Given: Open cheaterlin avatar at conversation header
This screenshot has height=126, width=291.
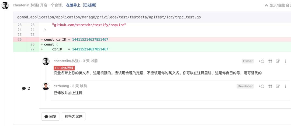Looking at the screenshot, I should coord(5,6).
